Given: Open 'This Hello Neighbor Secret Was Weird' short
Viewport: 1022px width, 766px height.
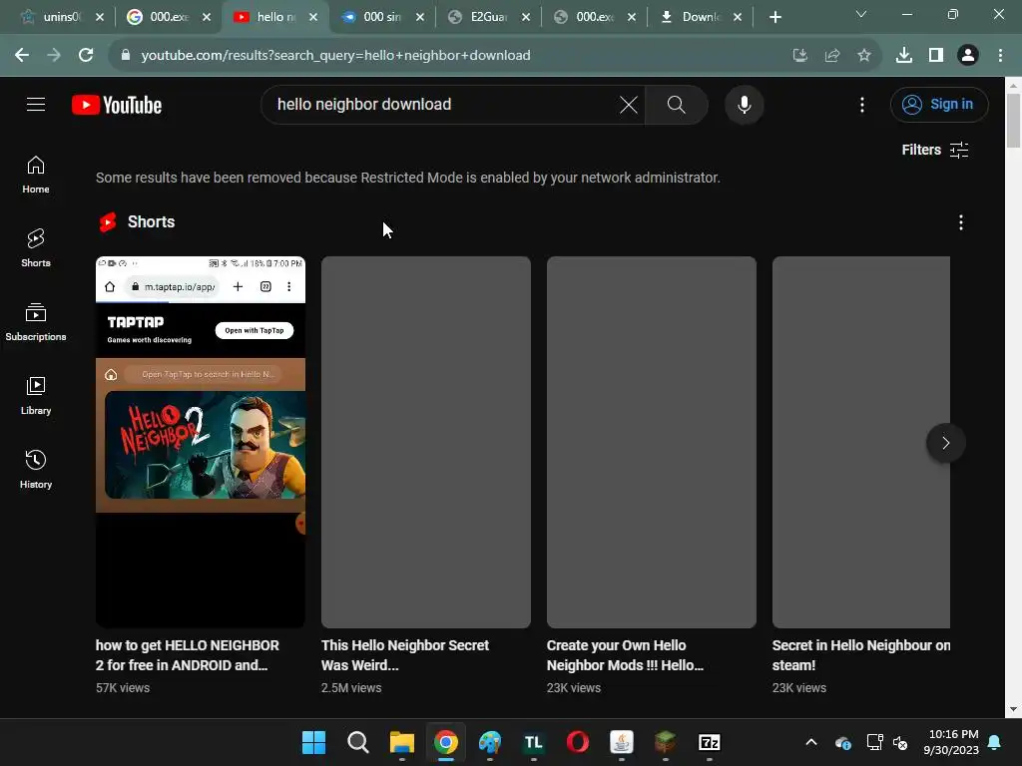Looking at the screenshot, I should (x=405, y=654).
